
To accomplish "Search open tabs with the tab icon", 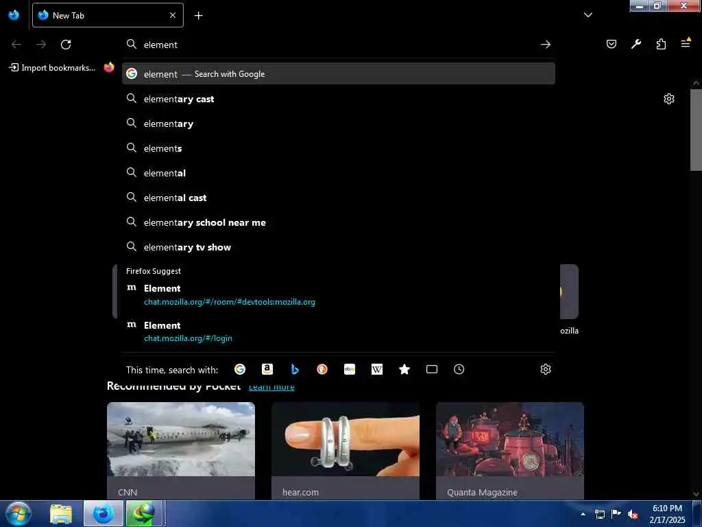I will click(432, 369).
